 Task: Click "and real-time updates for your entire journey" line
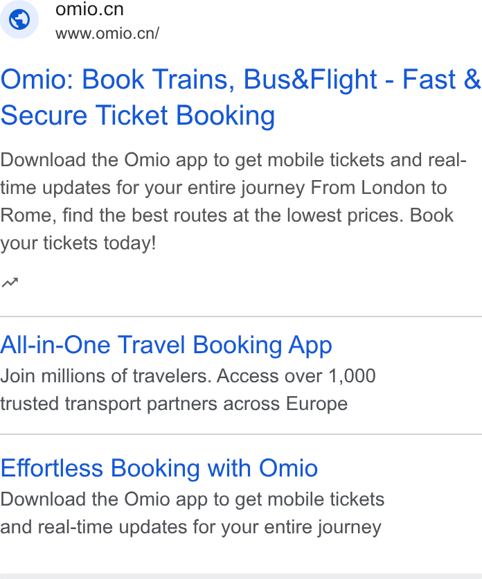point(190,527)
